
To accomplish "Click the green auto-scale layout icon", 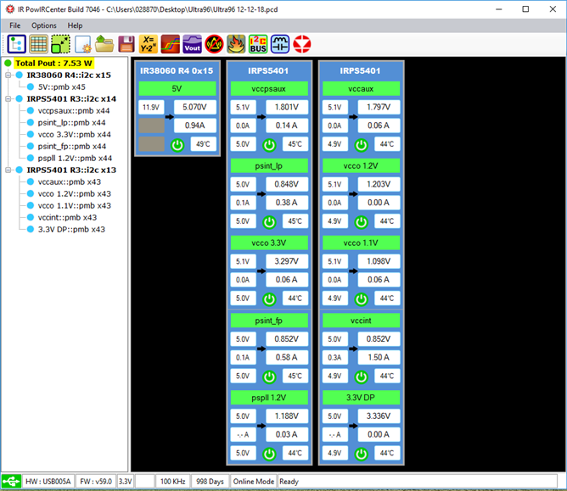I will 60,44.
